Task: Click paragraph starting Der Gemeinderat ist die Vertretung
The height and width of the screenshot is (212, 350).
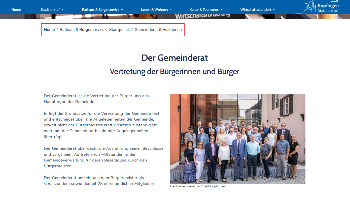Action: tap(96, 99)
